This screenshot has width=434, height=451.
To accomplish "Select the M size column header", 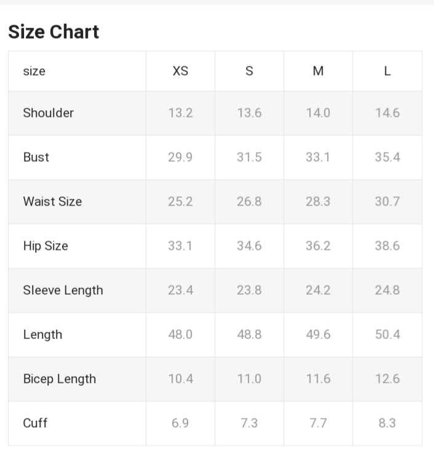I will point(318,71).
